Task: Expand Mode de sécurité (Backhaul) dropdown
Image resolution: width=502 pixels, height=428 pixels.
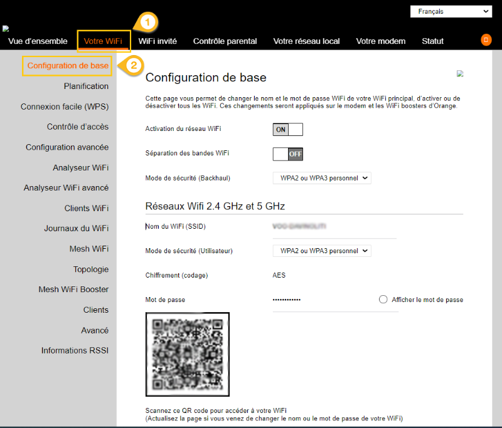Action: pos(322,178)
